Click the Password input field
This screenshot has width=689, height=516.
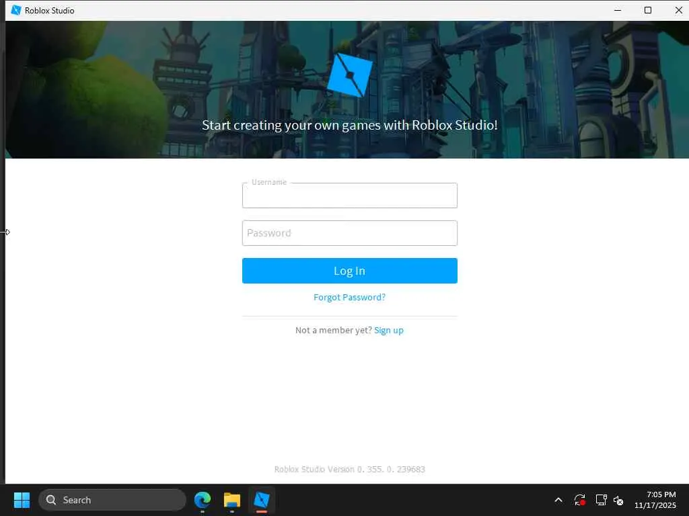point(349,233)
